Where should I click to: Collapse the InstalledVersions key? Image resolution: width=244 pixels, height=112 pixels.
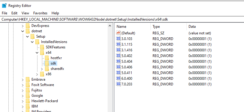(x=32, y=42)
